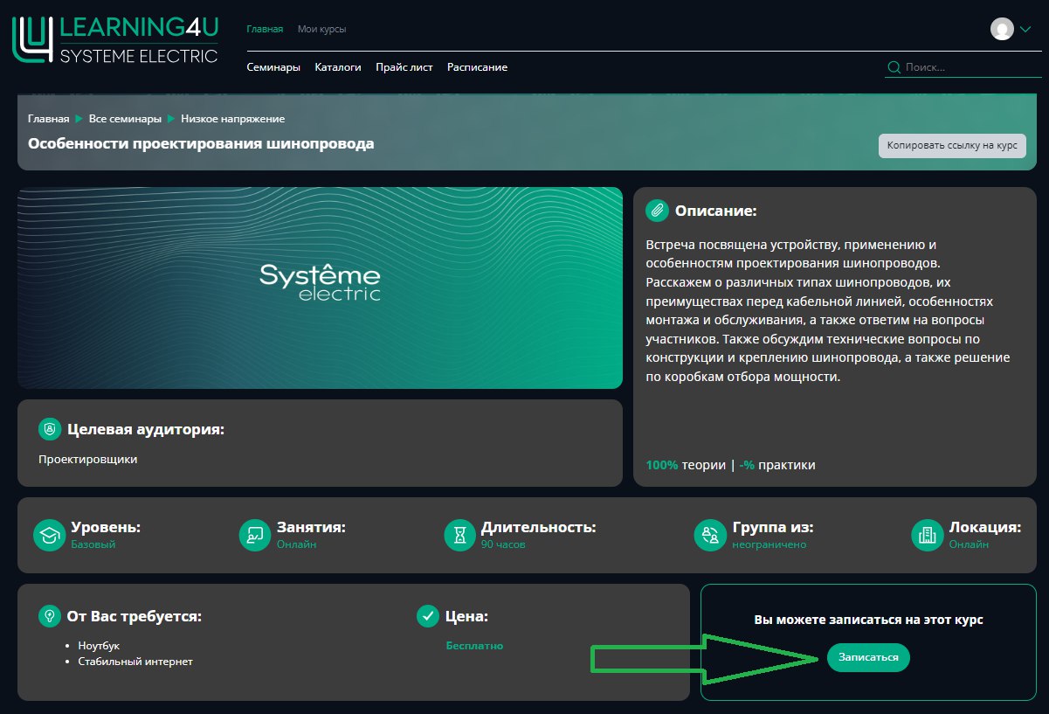Expand the user profile dropdown chevron
1049x714 pixels.
coord(1025,29)
